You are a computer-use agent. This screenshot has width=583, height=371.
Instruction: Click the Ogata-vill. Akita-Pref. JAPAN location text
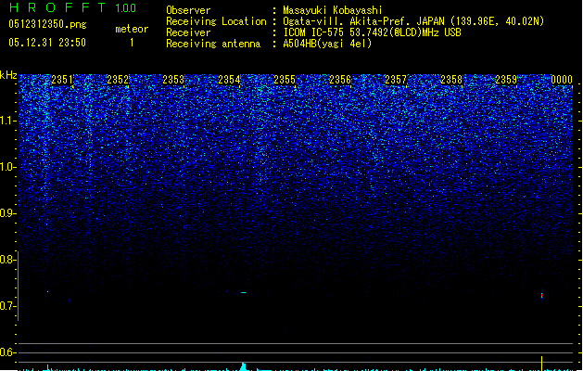(x=363, y=21)
